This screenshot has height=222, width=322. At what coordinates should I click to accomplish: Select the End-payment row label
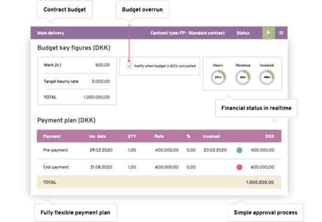[56, 167]
